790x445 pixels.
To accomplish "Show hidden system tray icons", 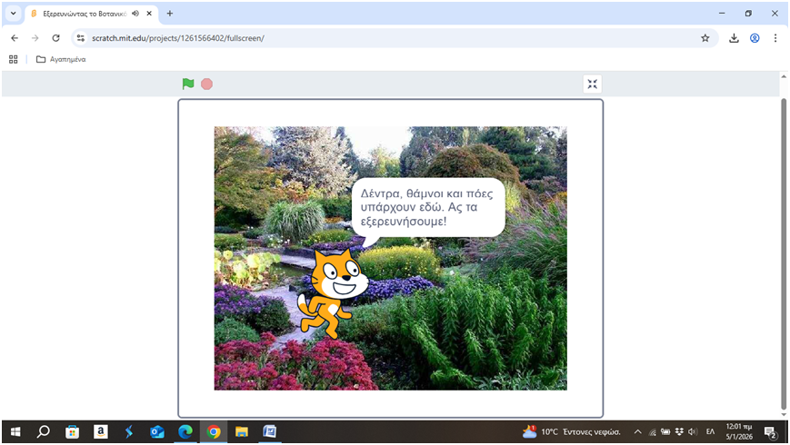I will tap(637, 431).
